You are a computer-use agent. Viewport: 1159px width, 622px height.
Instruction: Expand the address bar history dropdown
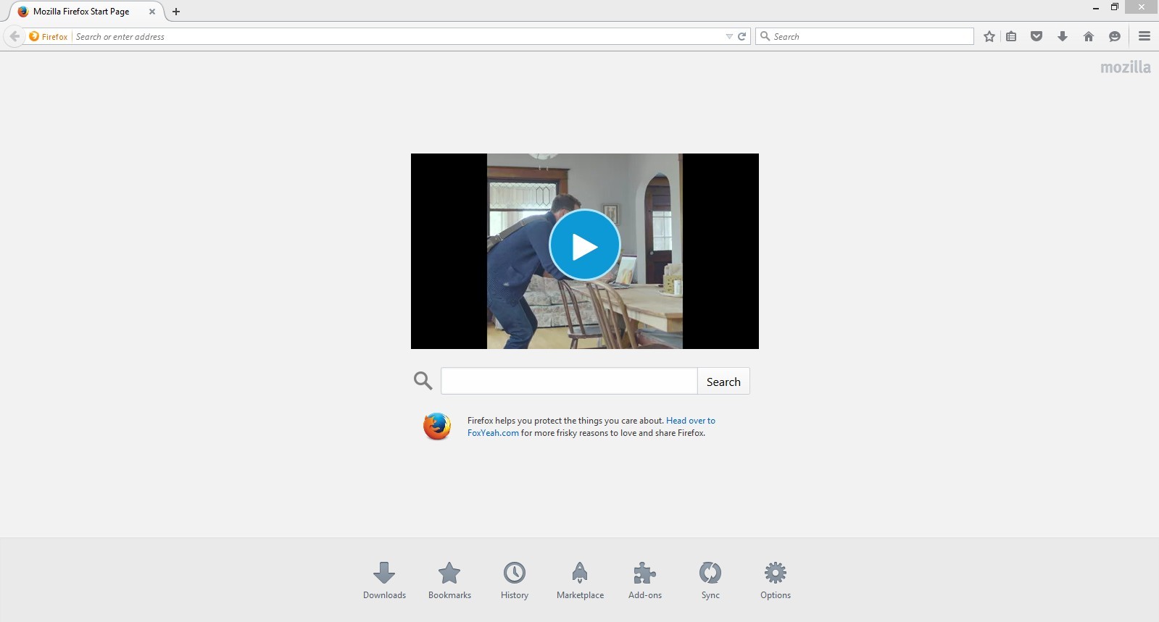pos(729,36)
